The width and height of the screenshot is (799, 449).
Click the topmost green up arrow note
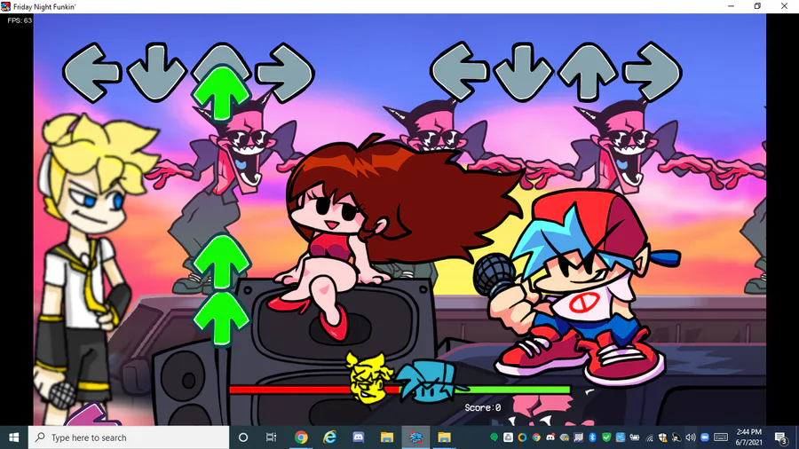(221, 94)
